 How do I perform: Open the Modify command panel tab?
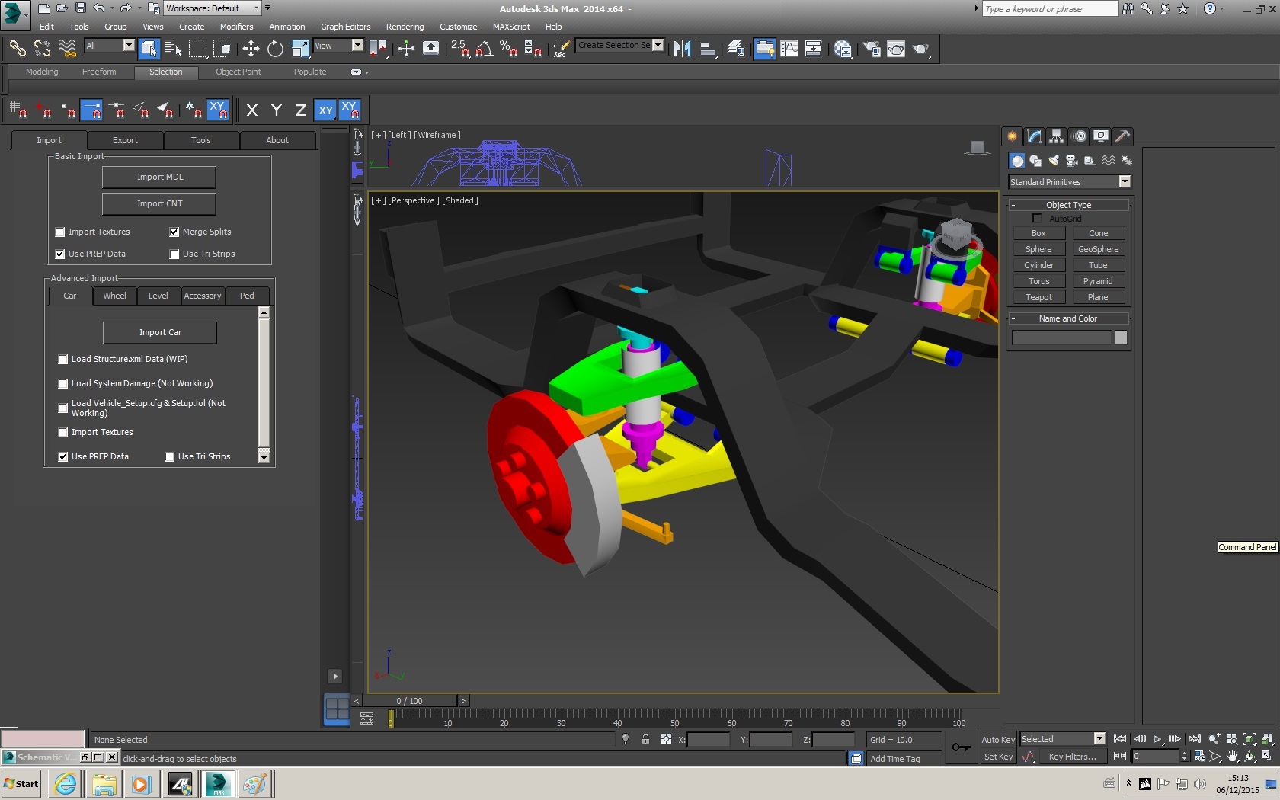point(1034,136)
